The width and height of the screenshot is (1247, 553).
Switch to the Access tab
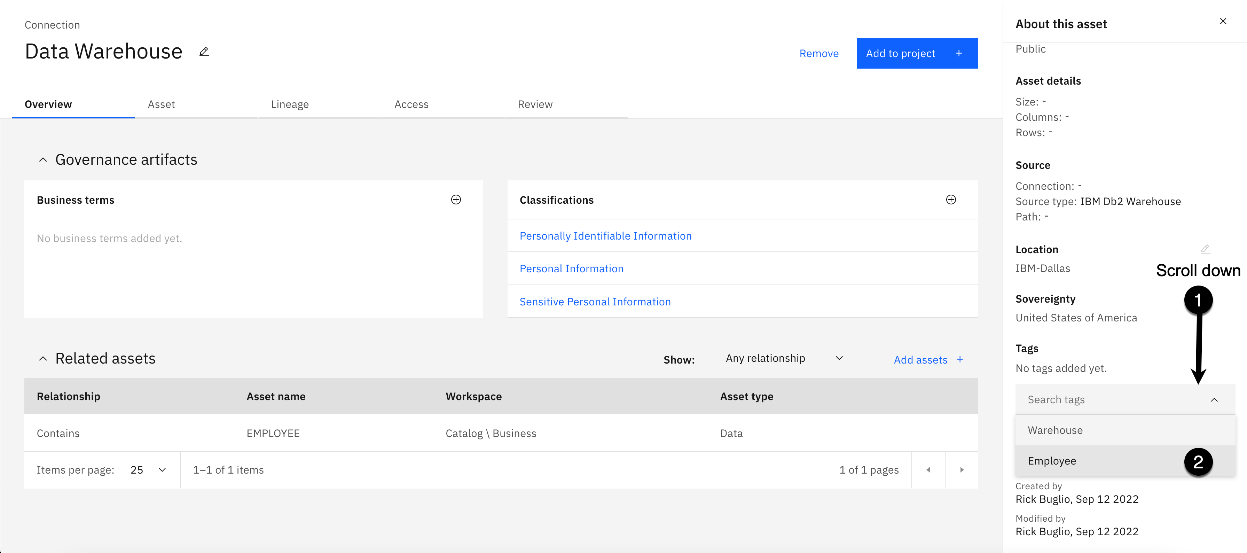(411, 104)
